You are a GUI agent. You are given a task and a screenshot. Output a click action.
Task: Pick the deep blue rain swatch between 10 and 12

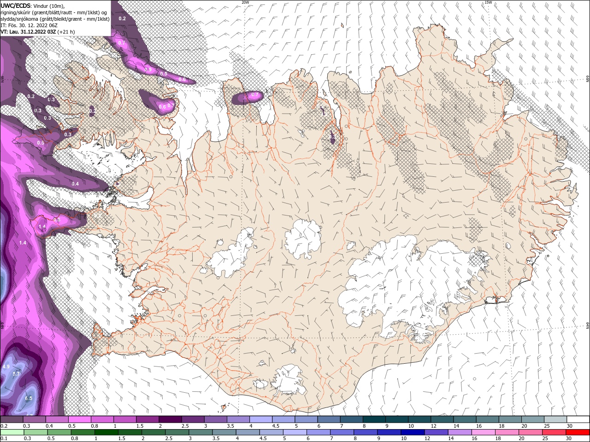[x=413, y=432]
